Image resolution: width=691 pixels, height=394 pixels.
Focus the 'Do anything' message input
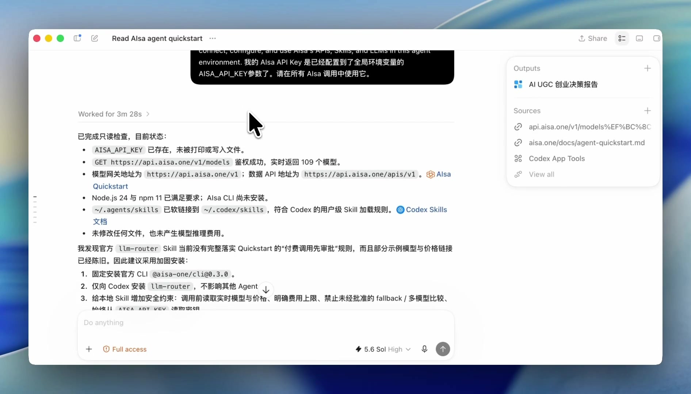[x=266, y=322]
